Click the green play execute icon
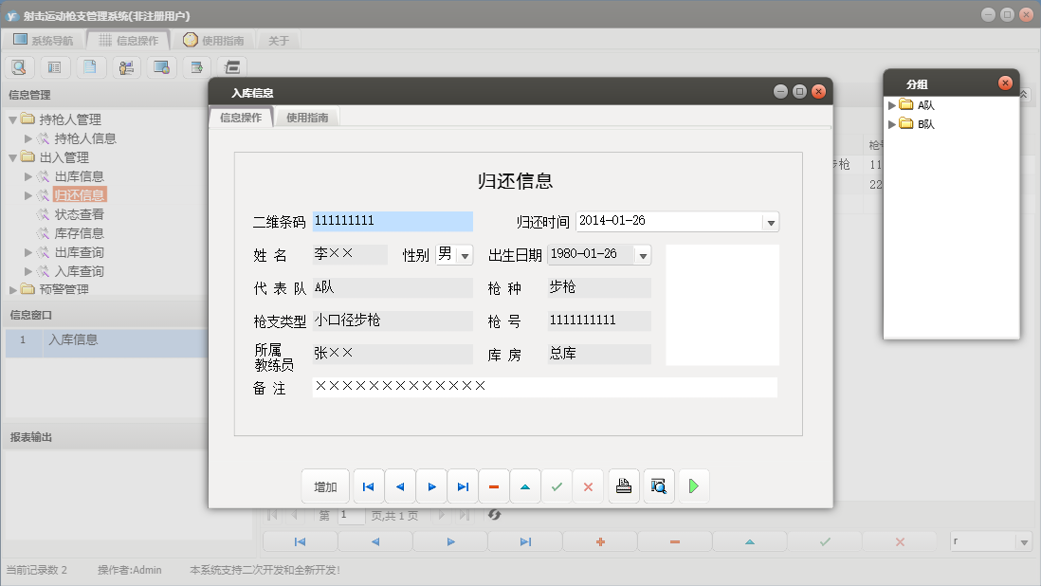The image size is (1041, 586). click(693, 485)
